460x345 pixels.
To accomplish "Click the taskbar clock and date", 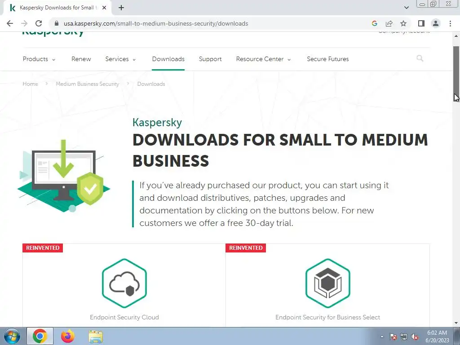I will (437, 336).
